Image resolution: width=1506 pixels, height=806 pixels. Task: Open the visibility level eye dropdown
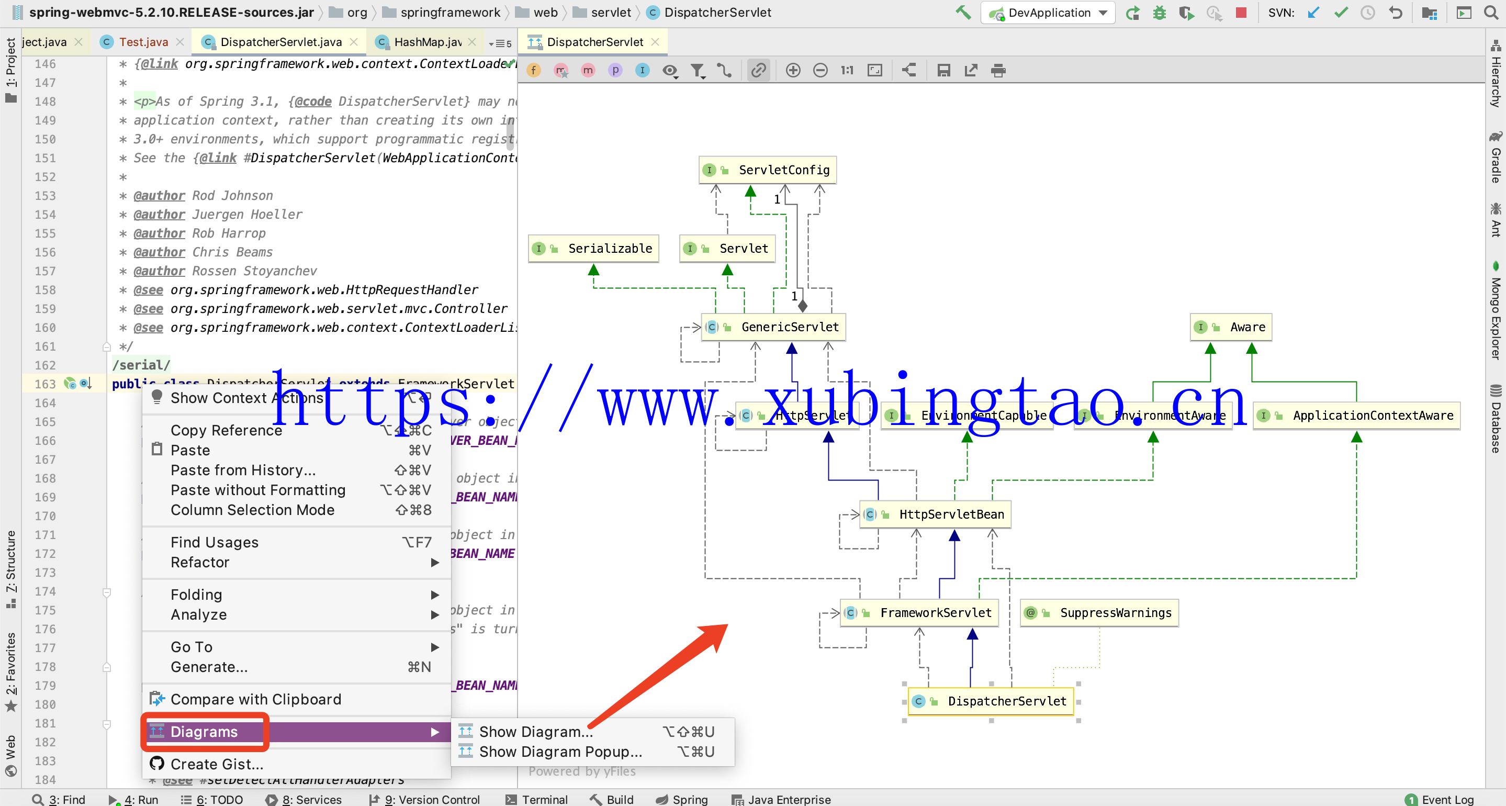coord(670,70)
